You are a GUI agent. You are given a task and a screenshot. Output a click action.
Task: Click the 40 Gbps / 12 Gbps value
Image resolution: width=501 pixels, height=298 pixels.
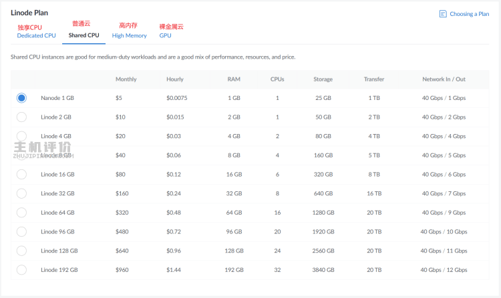444,270
